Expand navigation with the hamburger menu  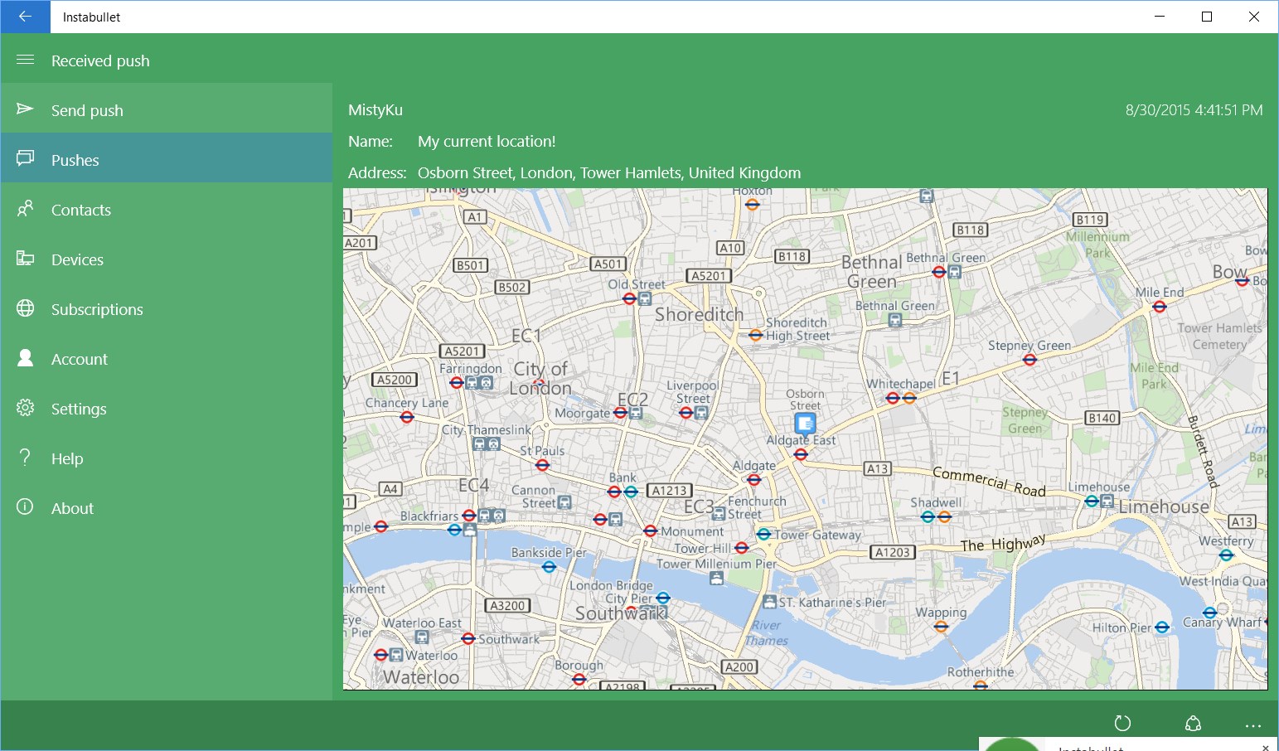tap(25, 60)
